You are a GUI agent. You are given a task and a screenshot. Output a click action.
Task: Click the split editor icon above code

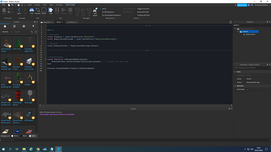click(231, 22)
